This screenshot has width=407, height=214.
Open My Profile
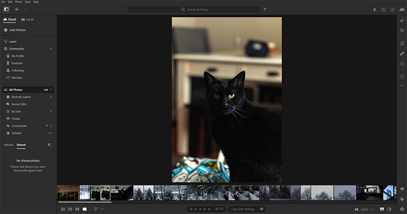(x=15, y=56)
